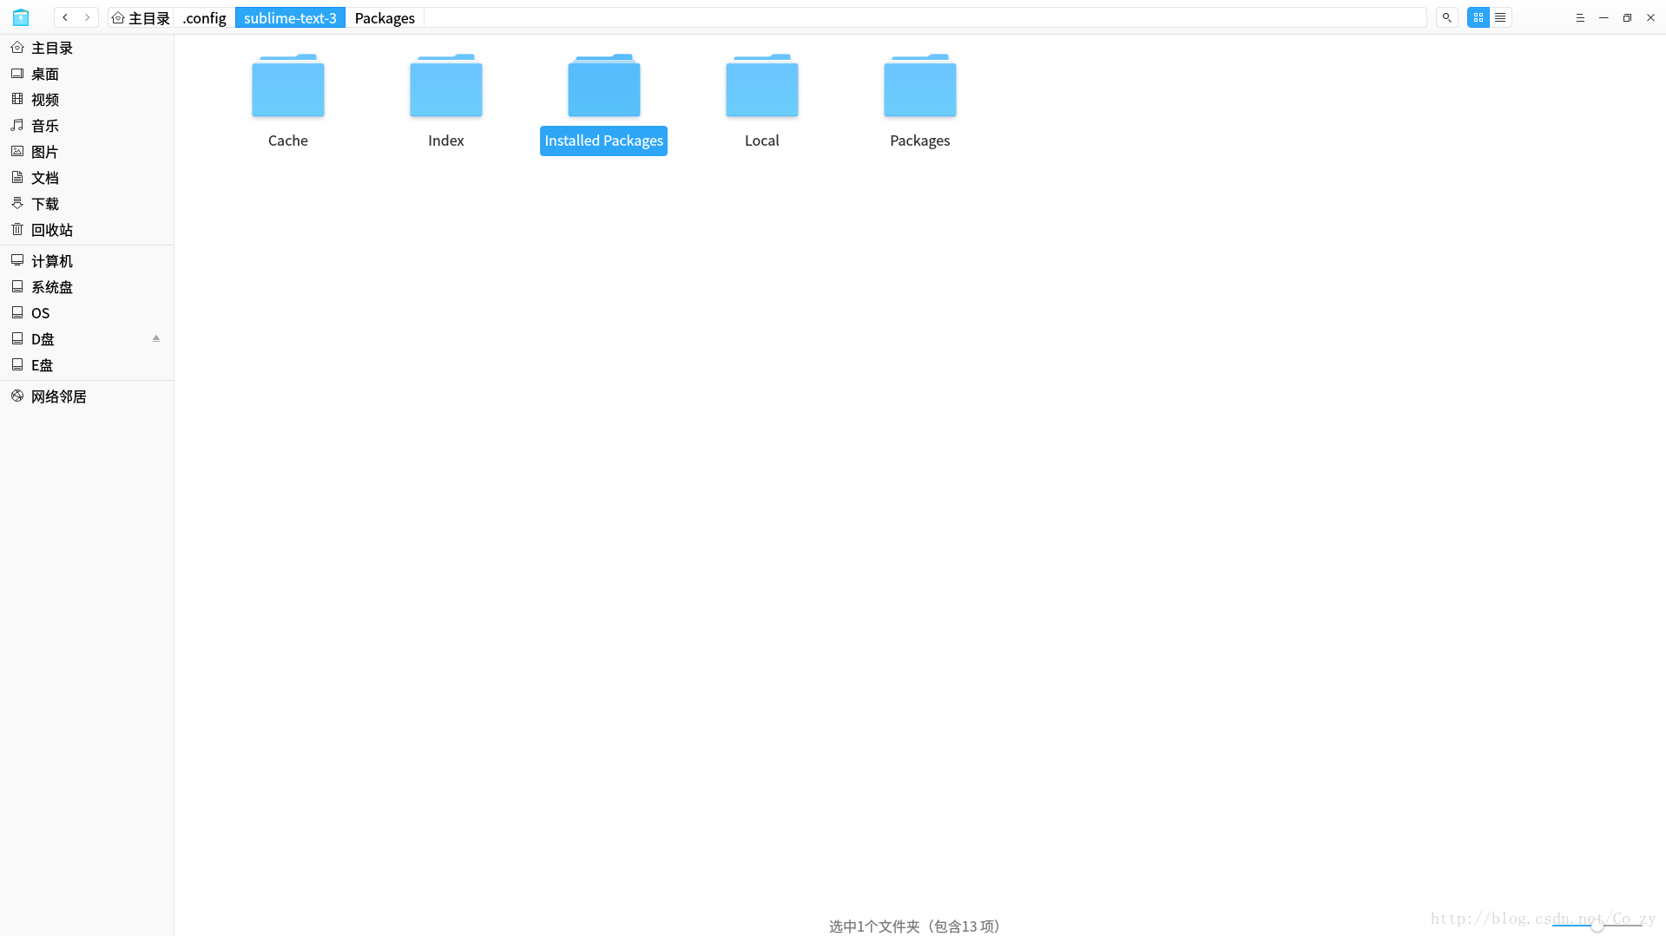
Task: Open 网络邻居 in sidebar
Action: 87,396
